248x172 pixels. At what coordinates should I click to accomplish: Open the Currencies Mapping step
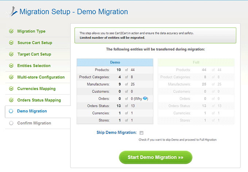click(x=36, y=89)
